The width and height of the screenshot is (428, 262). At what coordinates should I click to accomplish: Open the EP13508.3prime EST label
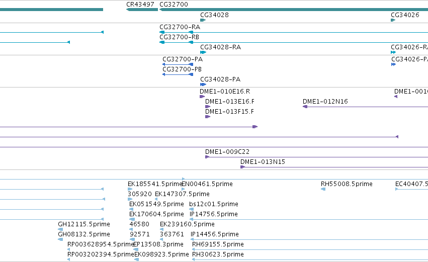(x=158, y=244)
